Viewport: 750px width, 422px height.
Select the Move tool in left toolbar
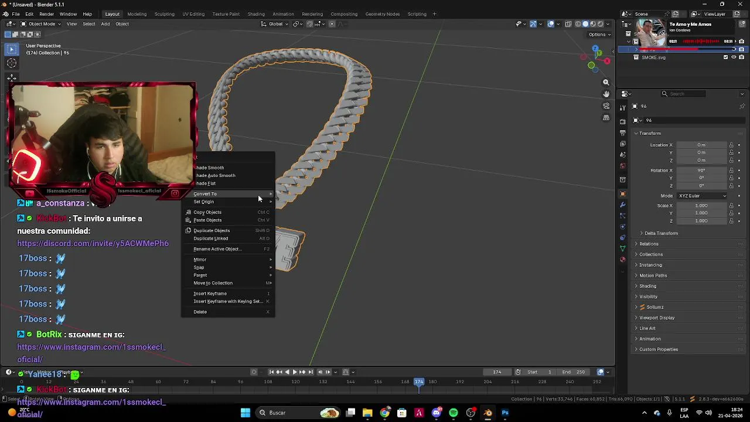point(12,77)
